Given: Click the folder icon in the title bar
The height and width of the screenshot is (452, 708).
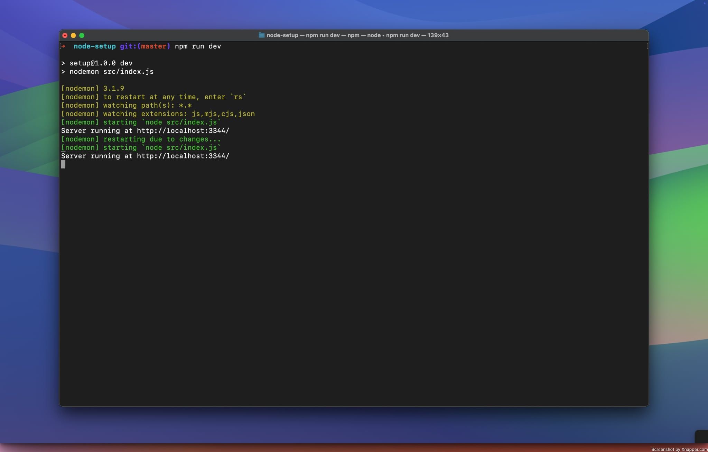Looking at the screenshot, I should click(x=262, y=35).
